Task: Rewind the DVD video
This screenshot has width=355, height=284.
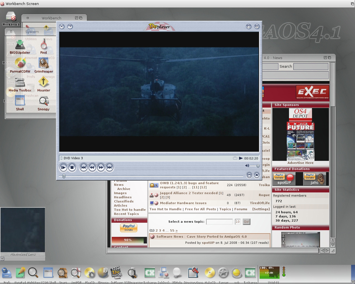Action: (x=92, y=168)
